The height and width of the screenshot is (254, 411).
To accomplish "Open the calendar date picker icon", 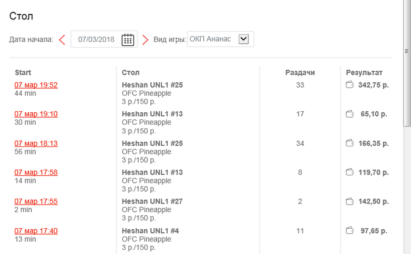I will [x=127, y=39].
